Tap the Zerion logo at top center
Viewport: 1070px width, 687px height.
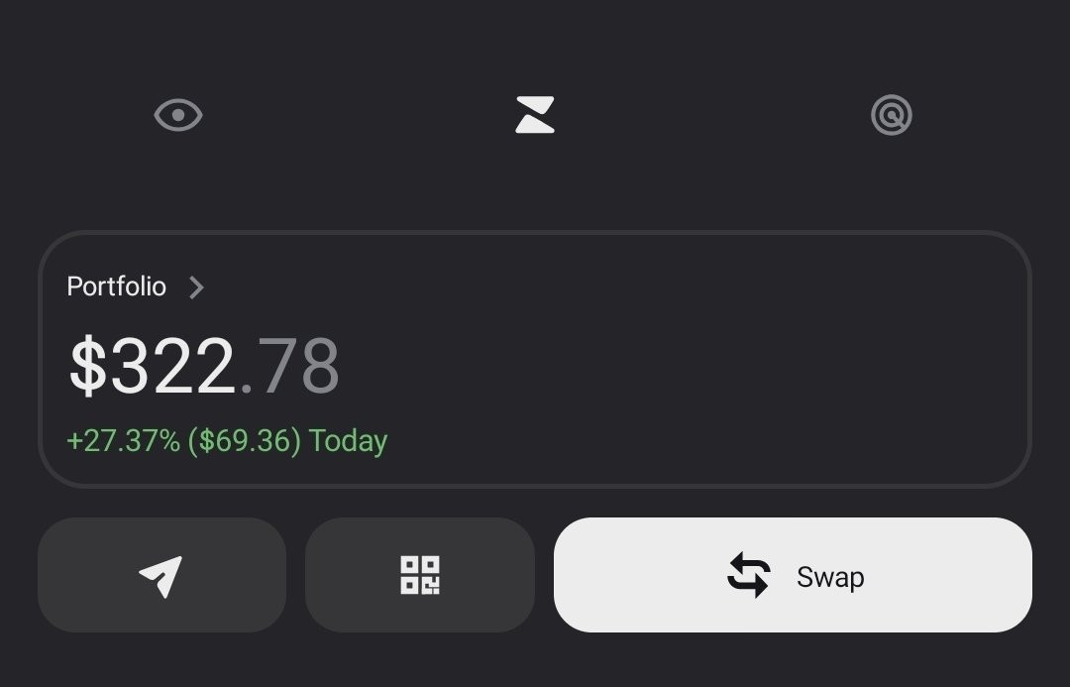click(x=535, y=115)
